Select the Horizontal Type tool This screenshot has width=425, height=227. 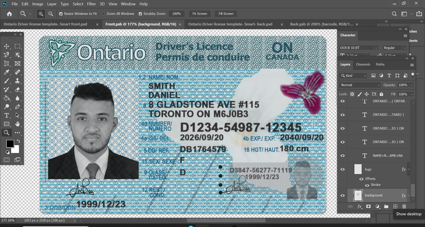(x=7, y=115)
